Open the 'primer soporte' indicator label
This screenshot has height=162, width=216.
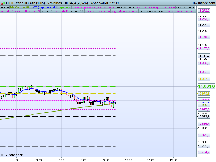[x=82, y=7]
